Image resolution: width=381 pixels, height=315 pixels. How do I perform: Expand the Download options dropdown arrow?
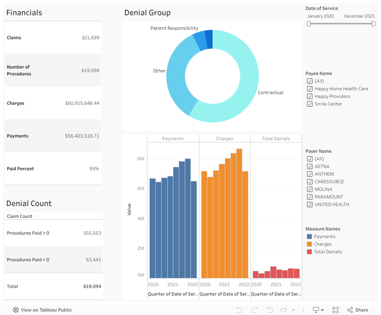click(x=322, y=310)
